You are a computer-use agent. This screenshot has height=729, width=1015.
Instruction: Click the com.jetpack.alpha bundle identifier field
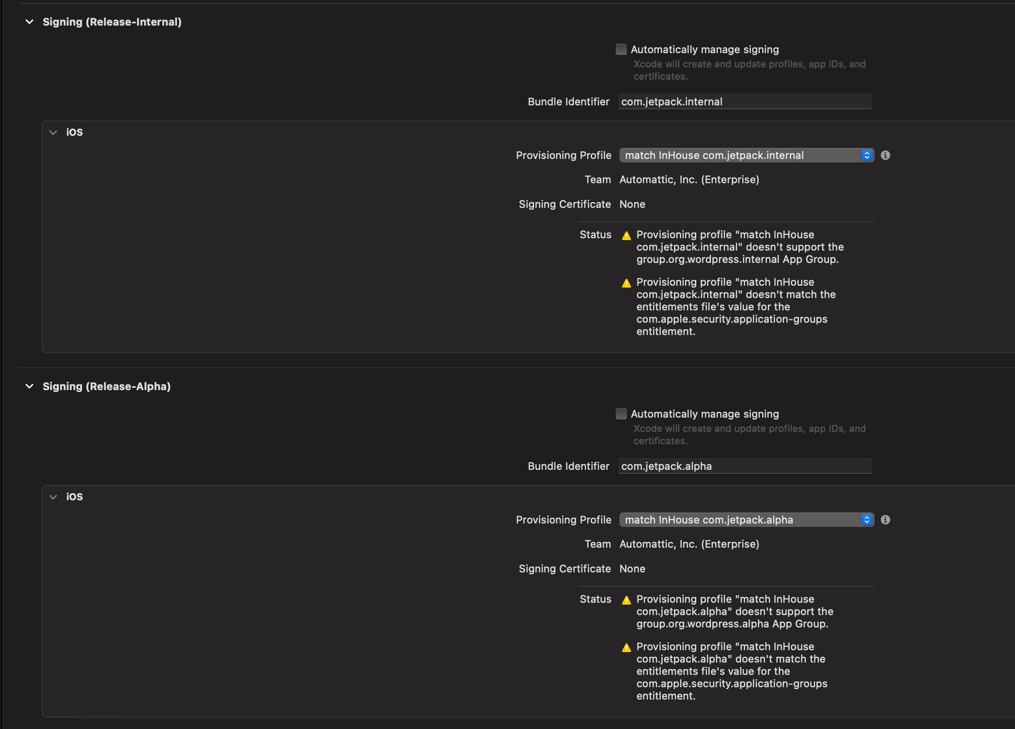[x=745, y=466]
